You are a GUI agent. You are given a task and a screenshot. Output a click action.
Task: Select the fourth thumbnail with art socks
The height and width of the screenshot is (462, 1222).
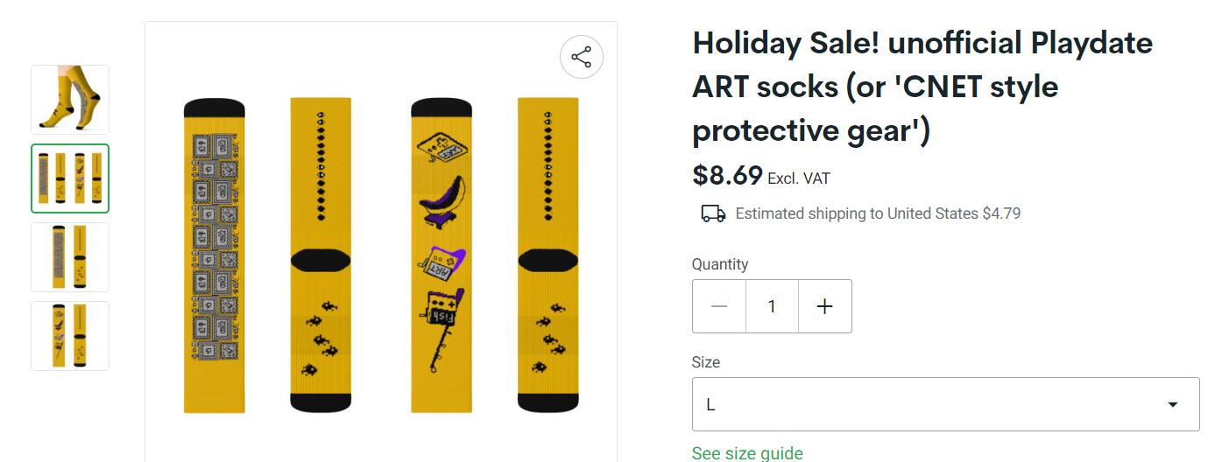[x=70, y=335]
